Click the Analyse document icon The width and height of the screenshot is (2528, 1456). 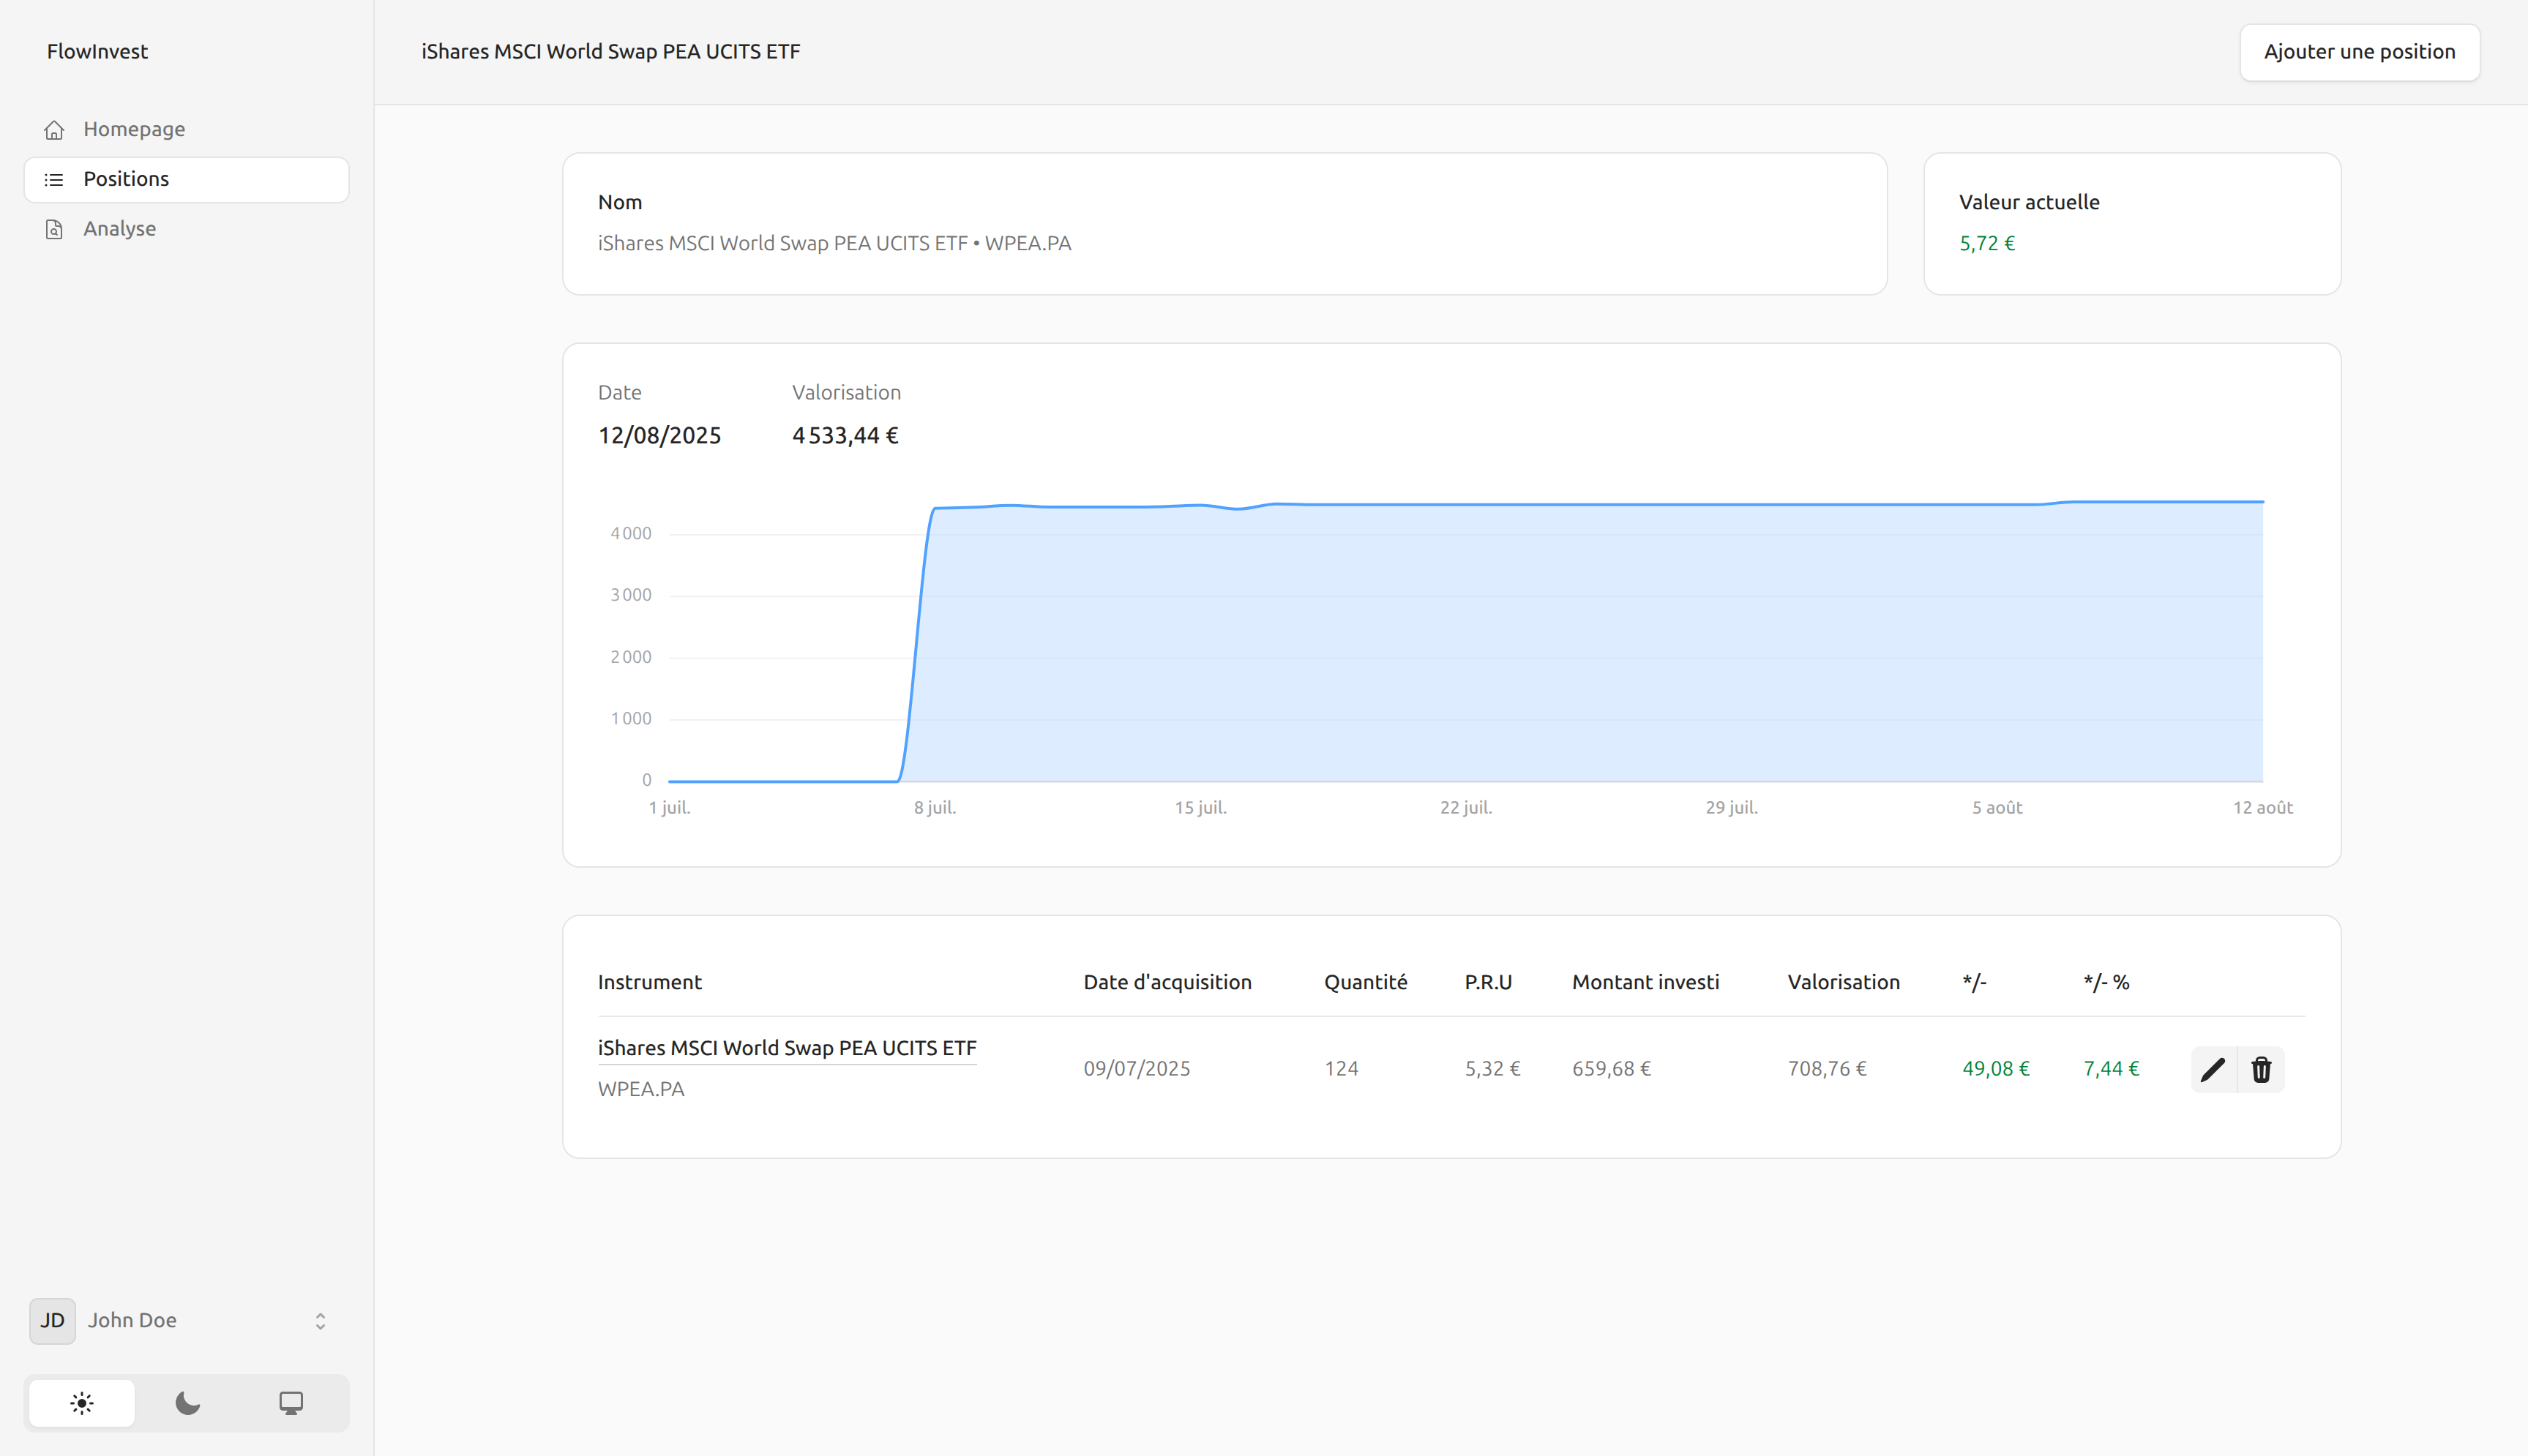54,229
